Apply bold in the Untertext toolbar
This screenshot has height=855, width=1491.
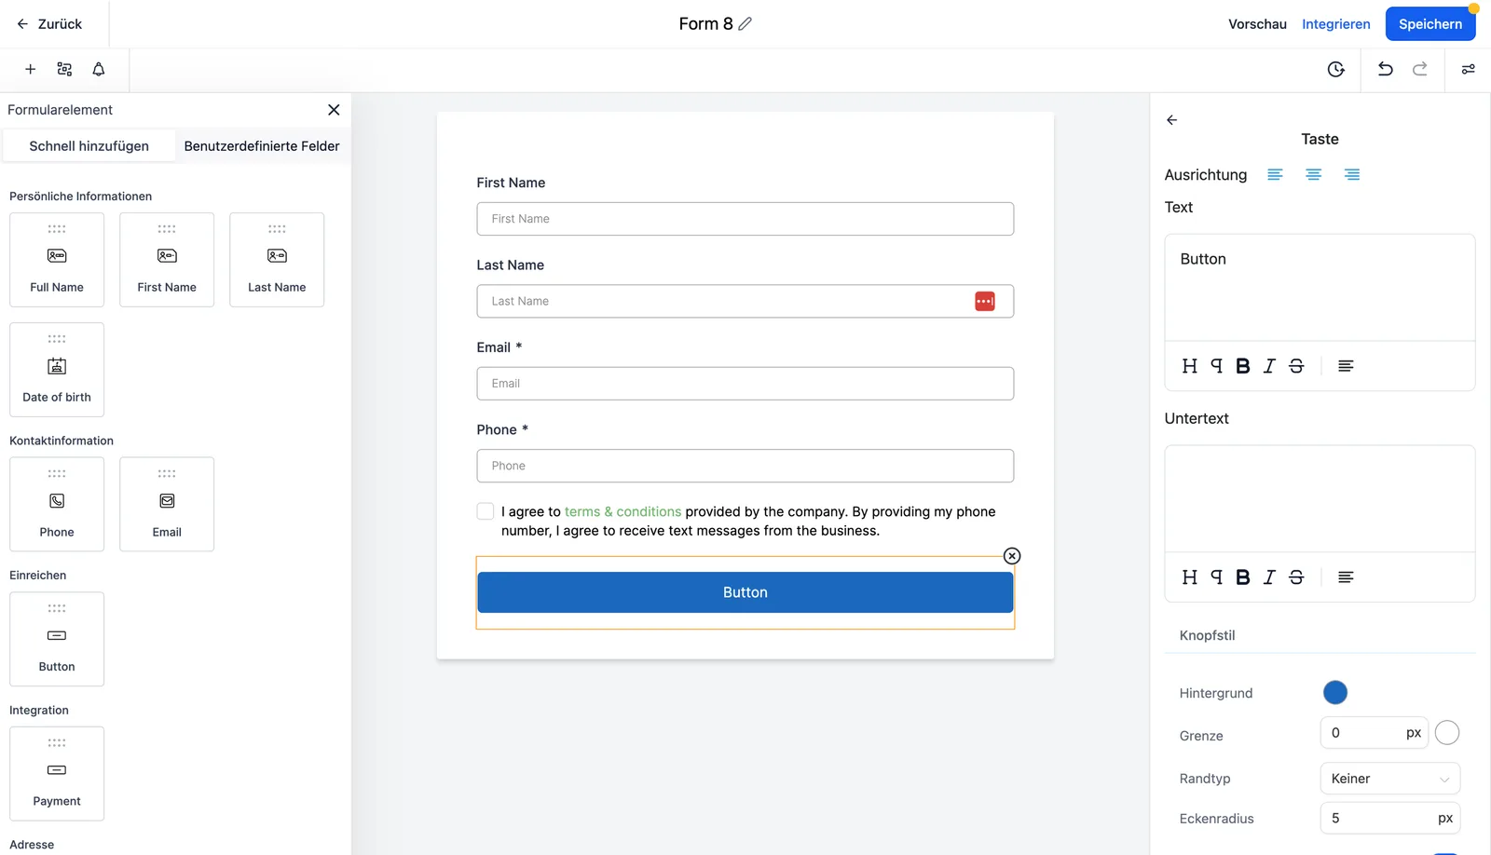1242,577
